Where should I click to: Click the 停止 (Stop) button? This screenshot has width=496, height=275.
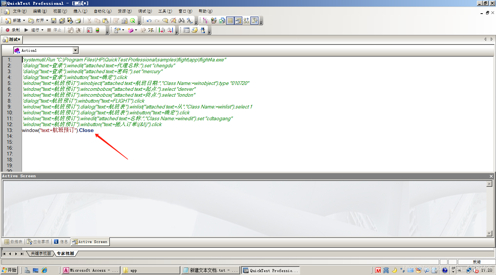pyautogui.click(x=54, y=30)
